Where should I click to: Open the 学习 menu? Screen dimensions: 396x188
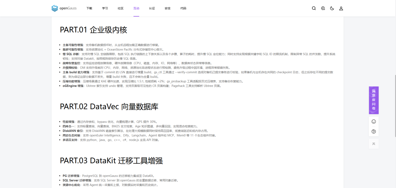click(x=105, y=8)
